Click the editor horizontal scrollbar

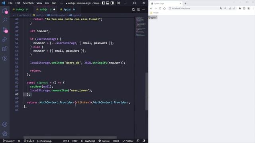coord(70,137)
